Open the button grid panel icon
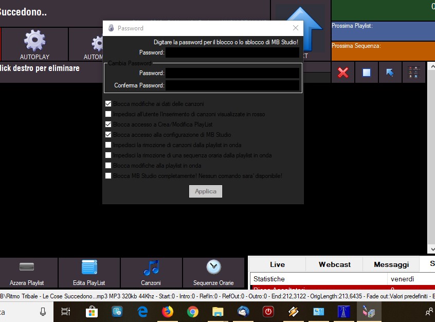This screenshot has height=322, width=435. pos(413,73)
